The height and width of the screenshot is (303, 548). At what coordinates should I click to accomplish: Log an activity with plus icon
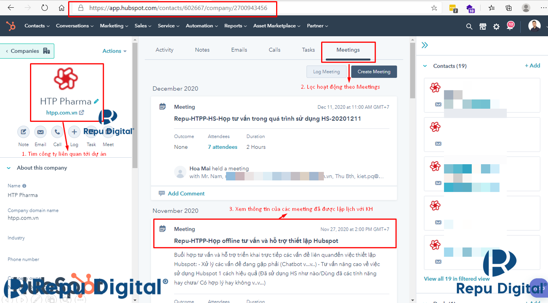click(x=74, y=132)
